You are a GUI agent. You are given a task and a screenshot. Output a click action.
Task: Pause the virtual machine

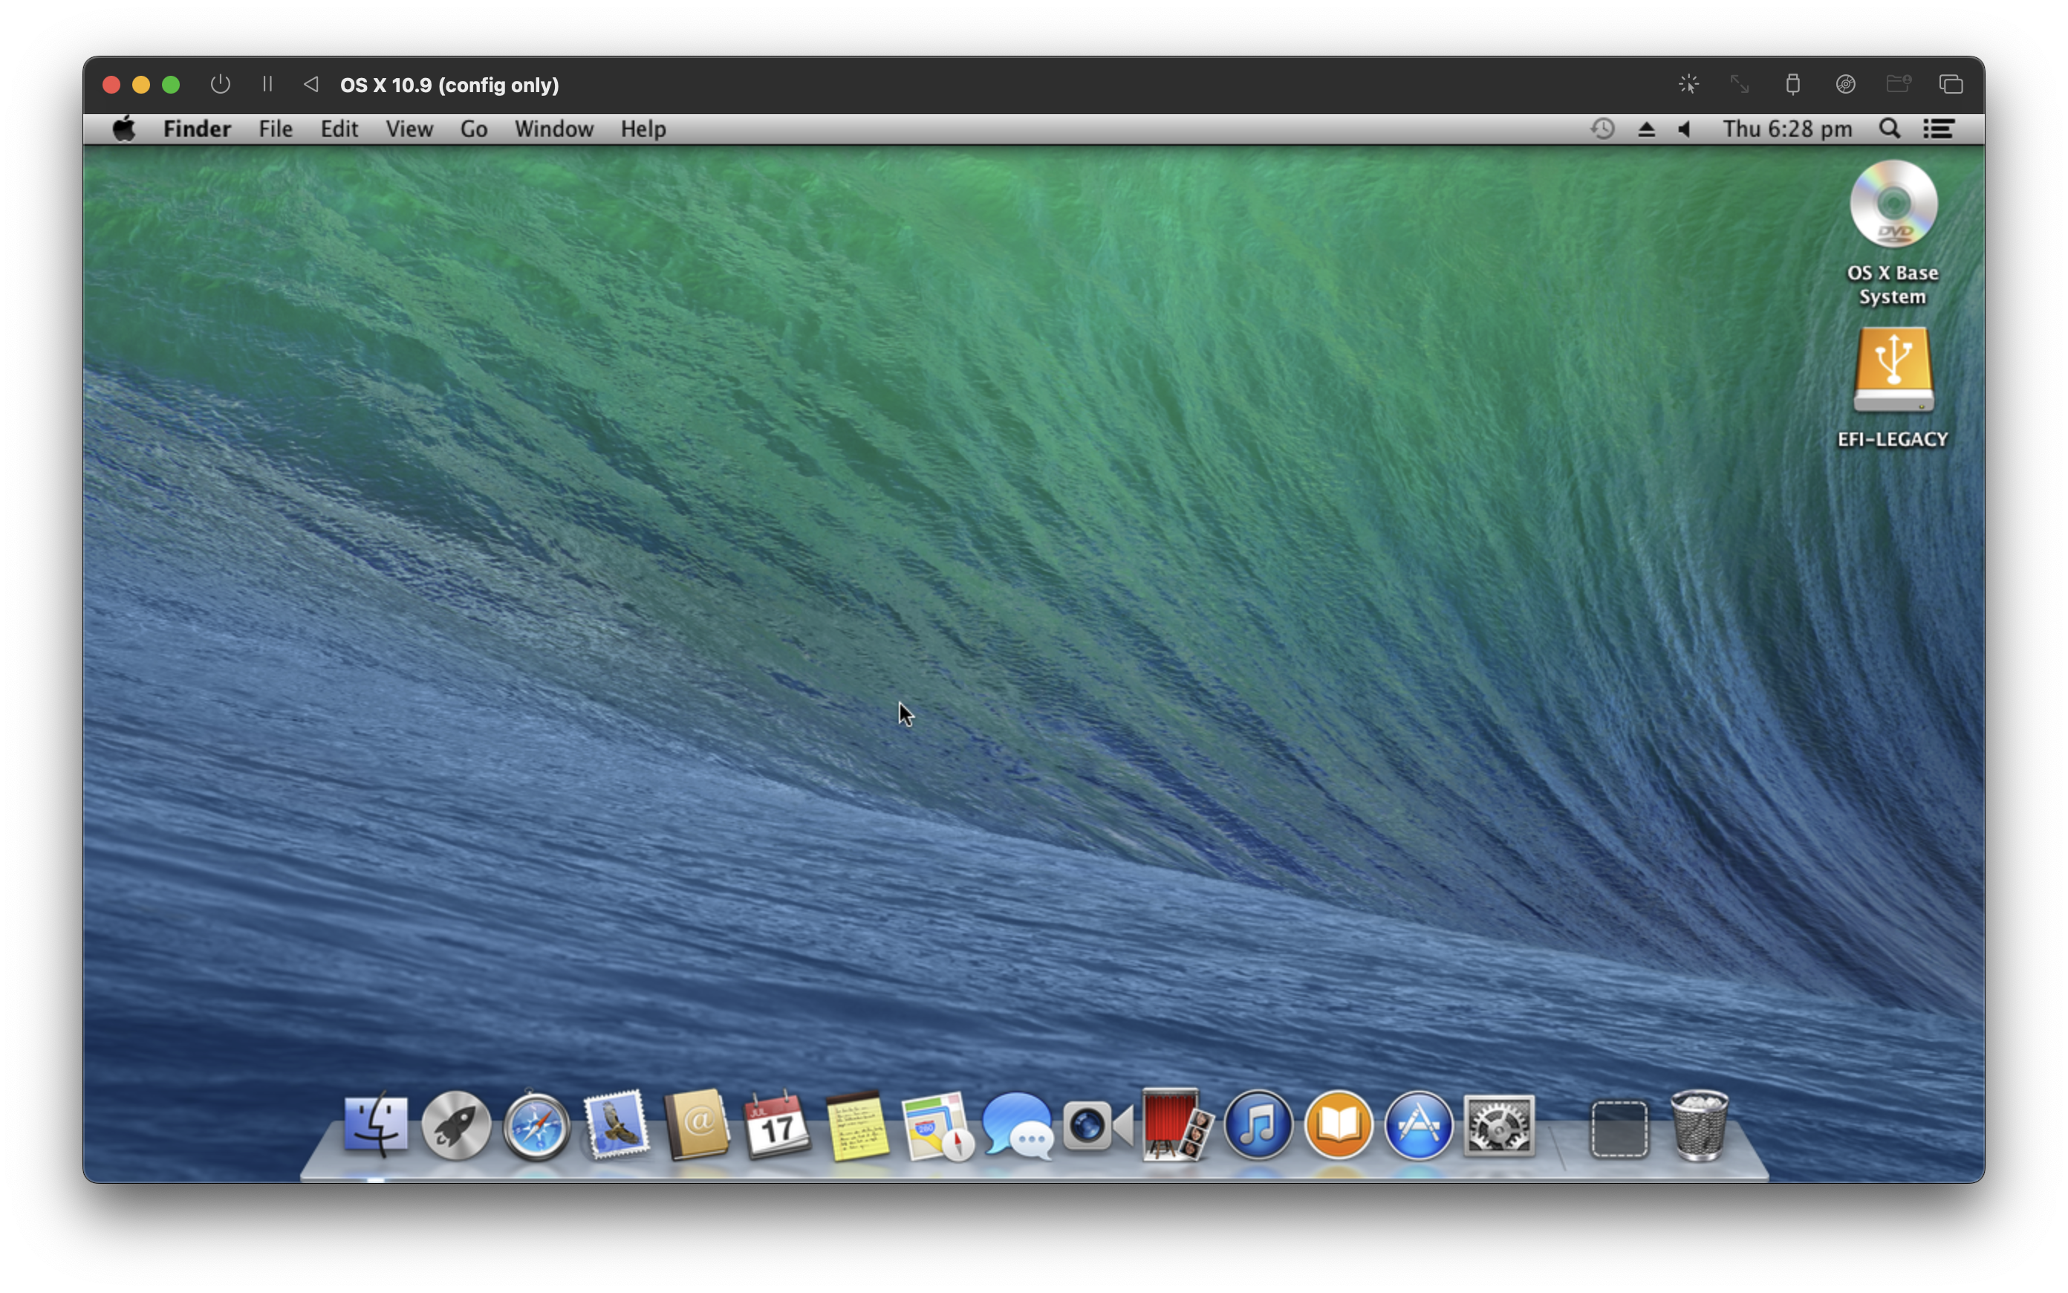(267, 84)
